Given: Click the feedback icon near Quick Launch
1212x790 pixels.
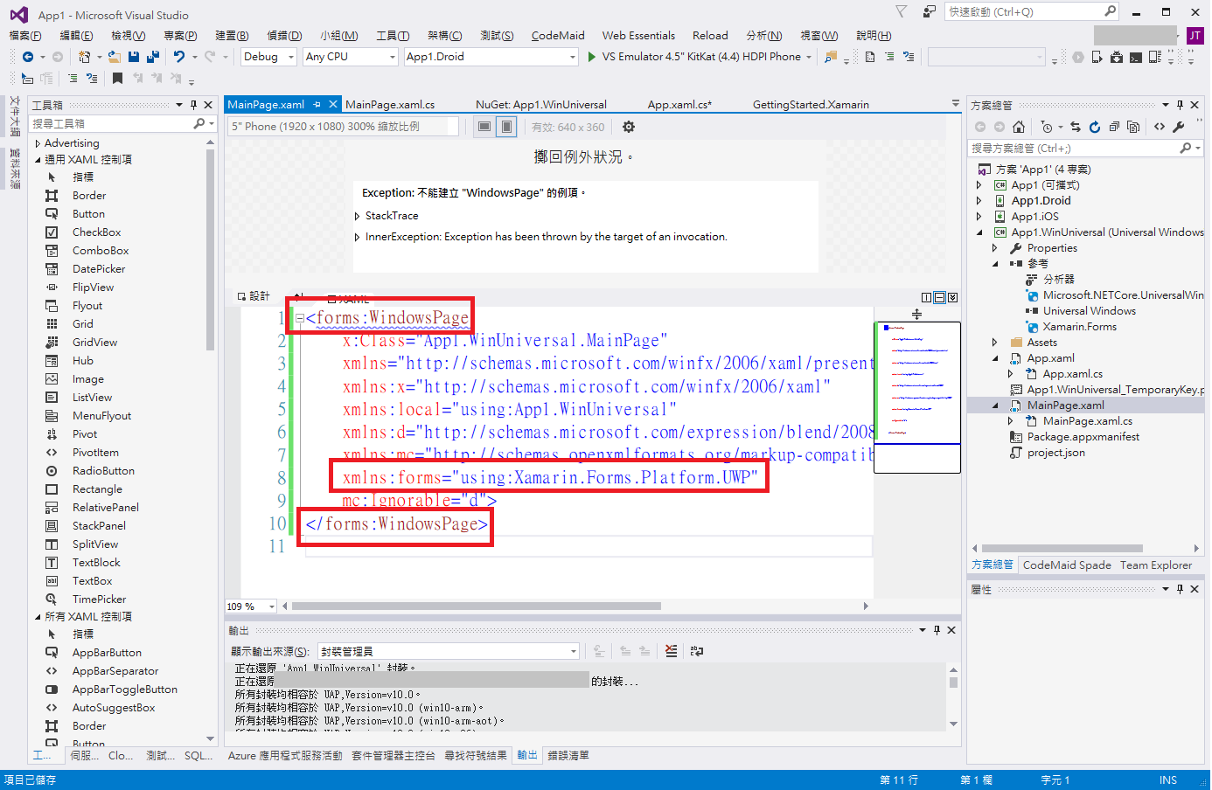Looking at the screenshot, I should (929, 11).
